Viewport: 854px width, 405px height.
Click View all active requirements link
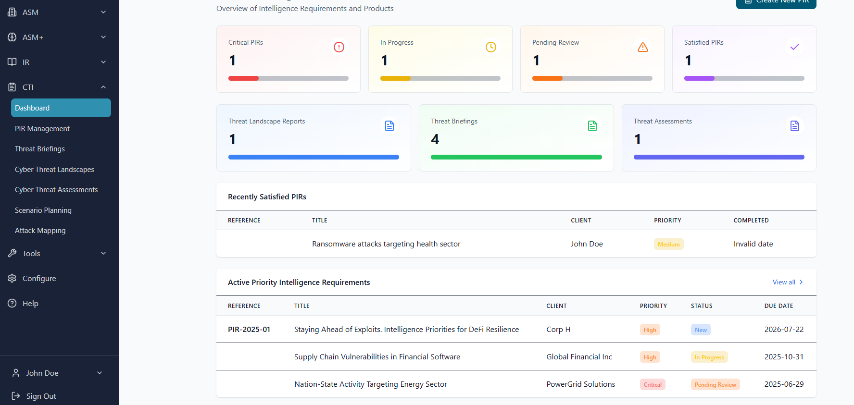(787, 282)
